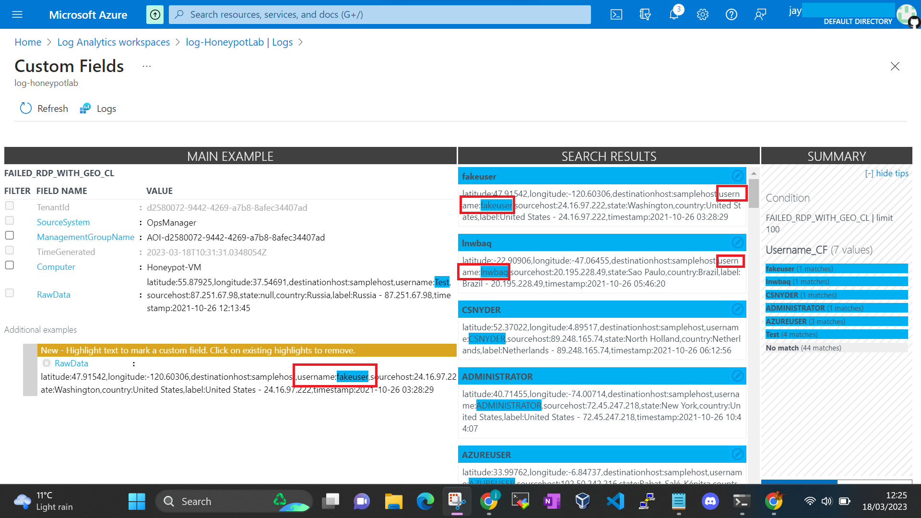Image resolution: width=921 pixels, height=518 pixels.
Task: Click the Refresh icon
Action: point(26,108)
